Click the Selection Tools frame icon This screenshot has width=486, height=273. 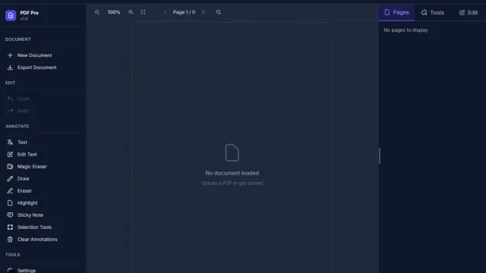point(10,227)
